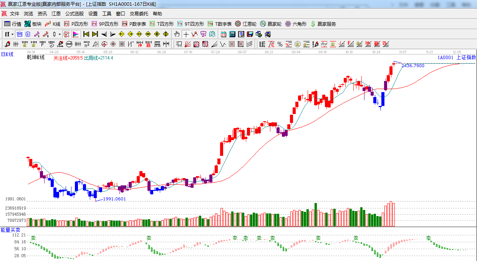Click the calculator icon in toolbar
This screenshot has height=261, width=477.
coord(232,34)
